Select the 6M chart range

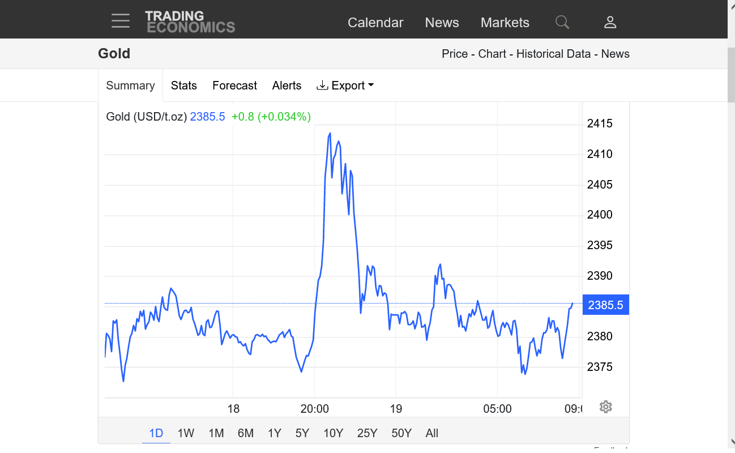246,433
